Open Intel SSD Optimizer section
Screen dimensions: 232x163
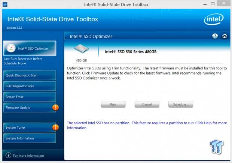click(x=30, y=48)
